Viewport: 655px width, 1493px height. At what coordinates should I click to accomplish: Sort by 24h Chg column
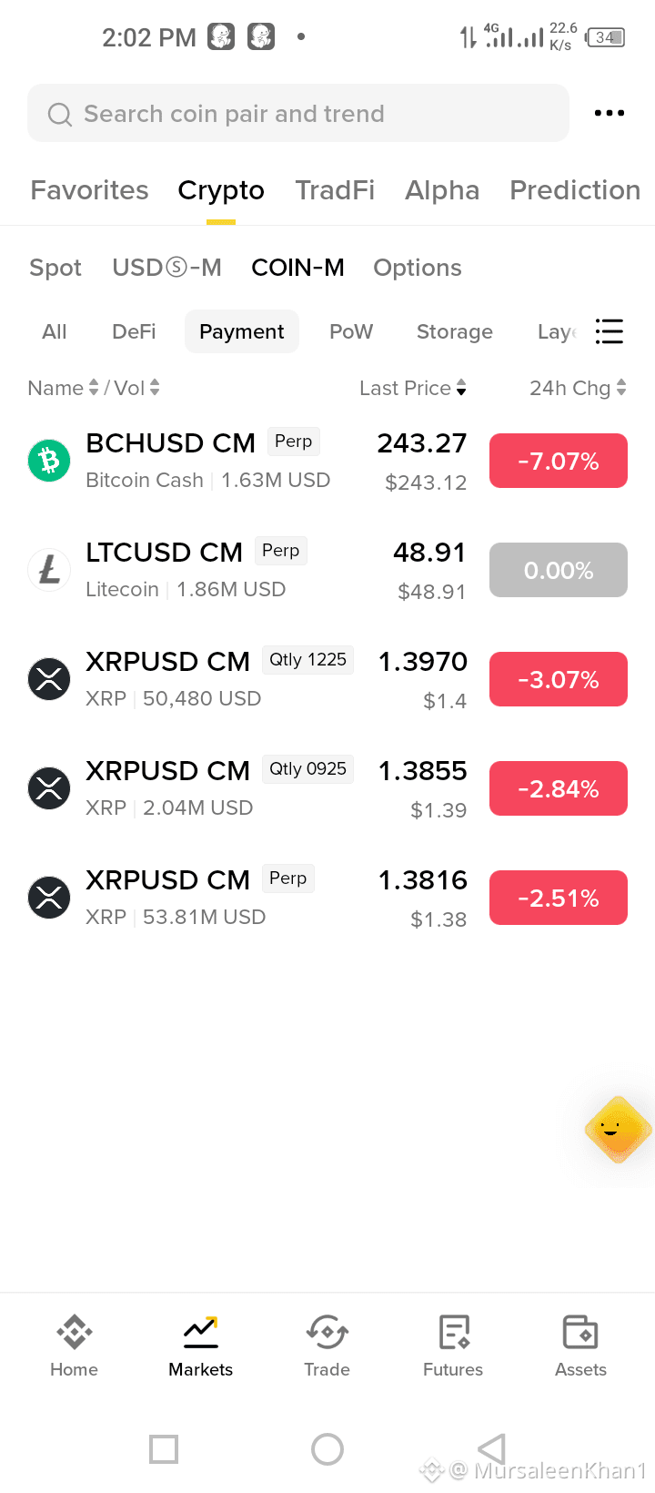coord(578,388)
